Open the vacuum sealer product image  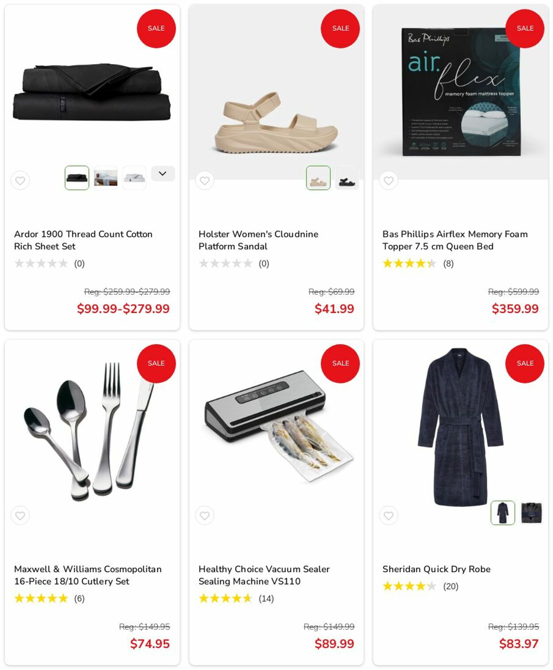click(x=276, y=426)
